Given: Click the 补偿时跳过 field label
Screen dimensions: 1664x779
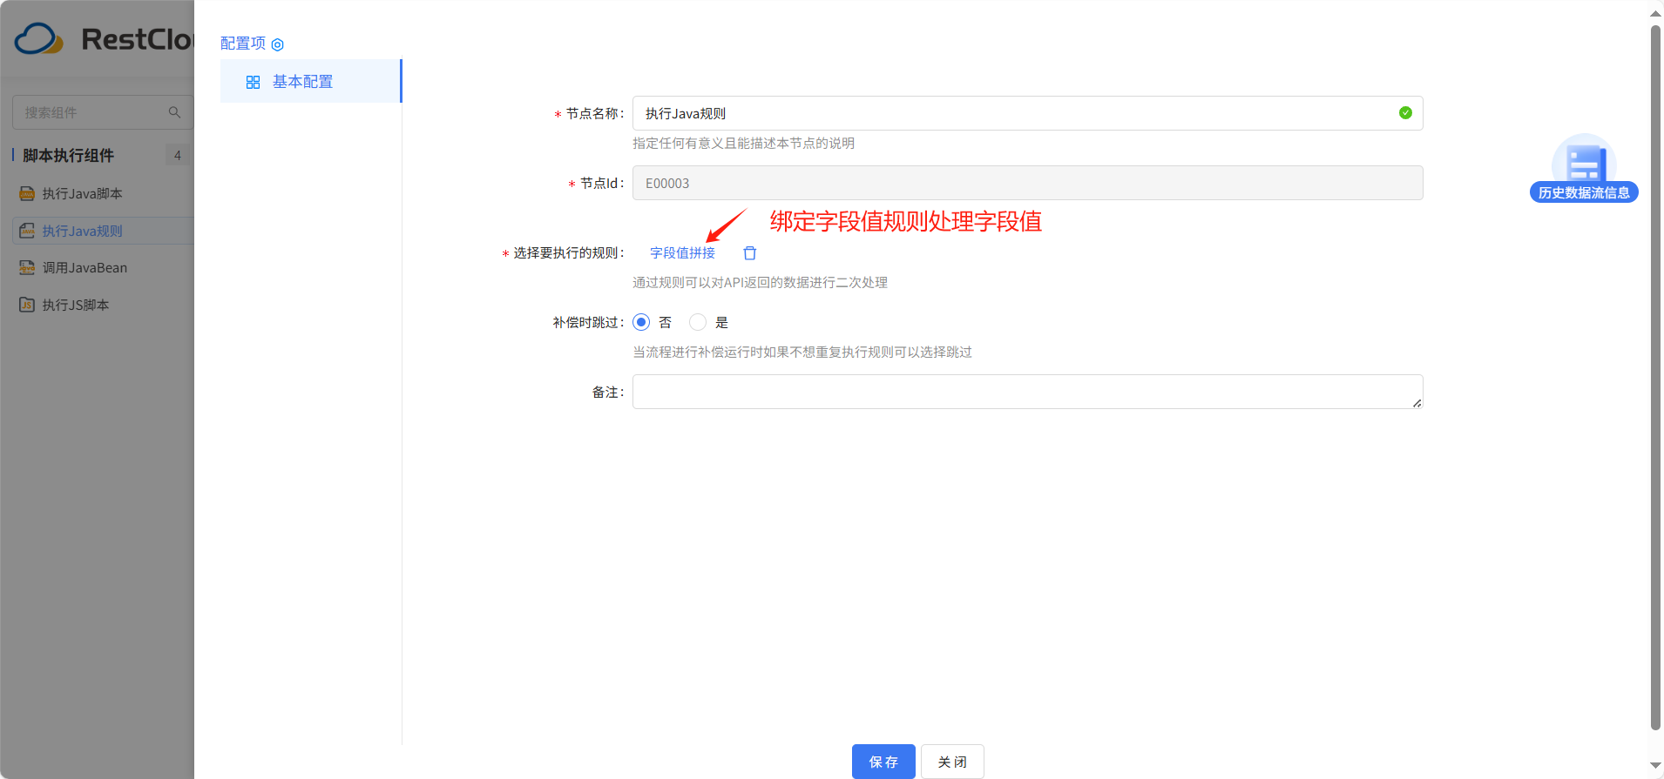Looking at the screenshot, I should pos(588,322).
